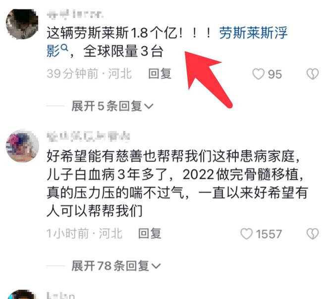Tap first commenter's blurred username
The image size is (327, 299).
point(75,14)
